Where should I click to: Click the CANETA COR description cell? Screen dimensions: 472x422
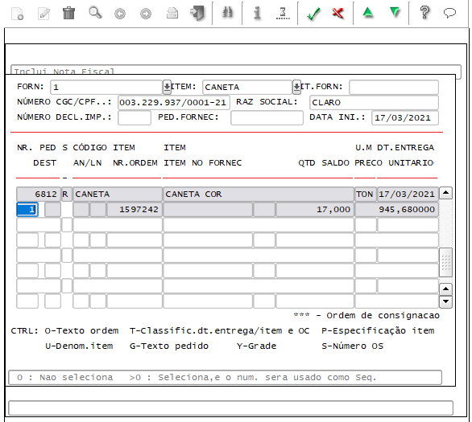(x=259, y=194)
